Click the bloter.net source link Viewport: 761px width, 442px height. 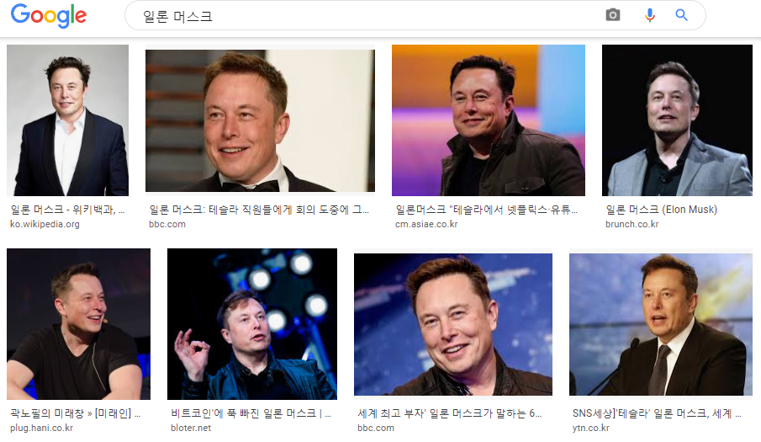click(191, 428)
